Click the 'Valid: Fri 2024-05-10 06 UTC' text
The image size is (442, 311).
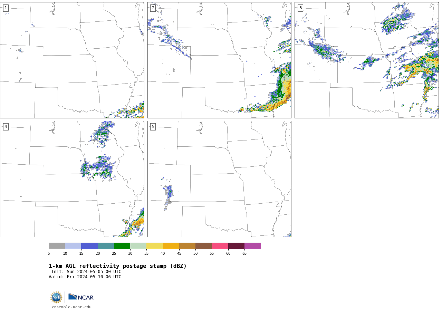click(85, 277)
